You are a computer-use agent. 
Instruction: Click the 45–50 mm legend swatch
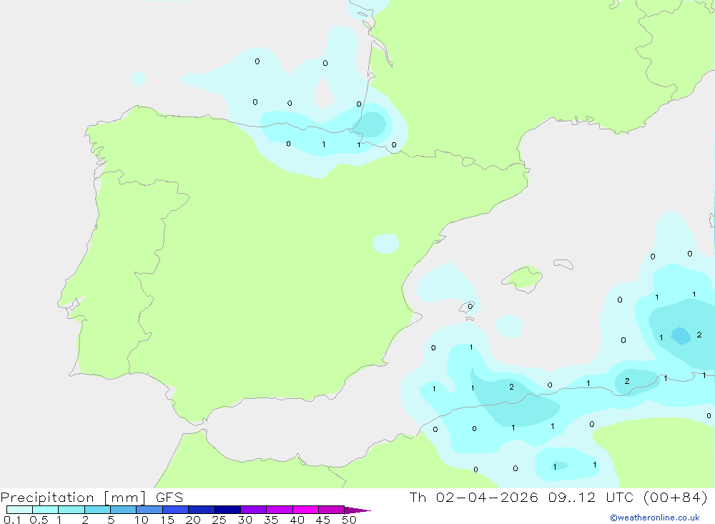[331, 510]
